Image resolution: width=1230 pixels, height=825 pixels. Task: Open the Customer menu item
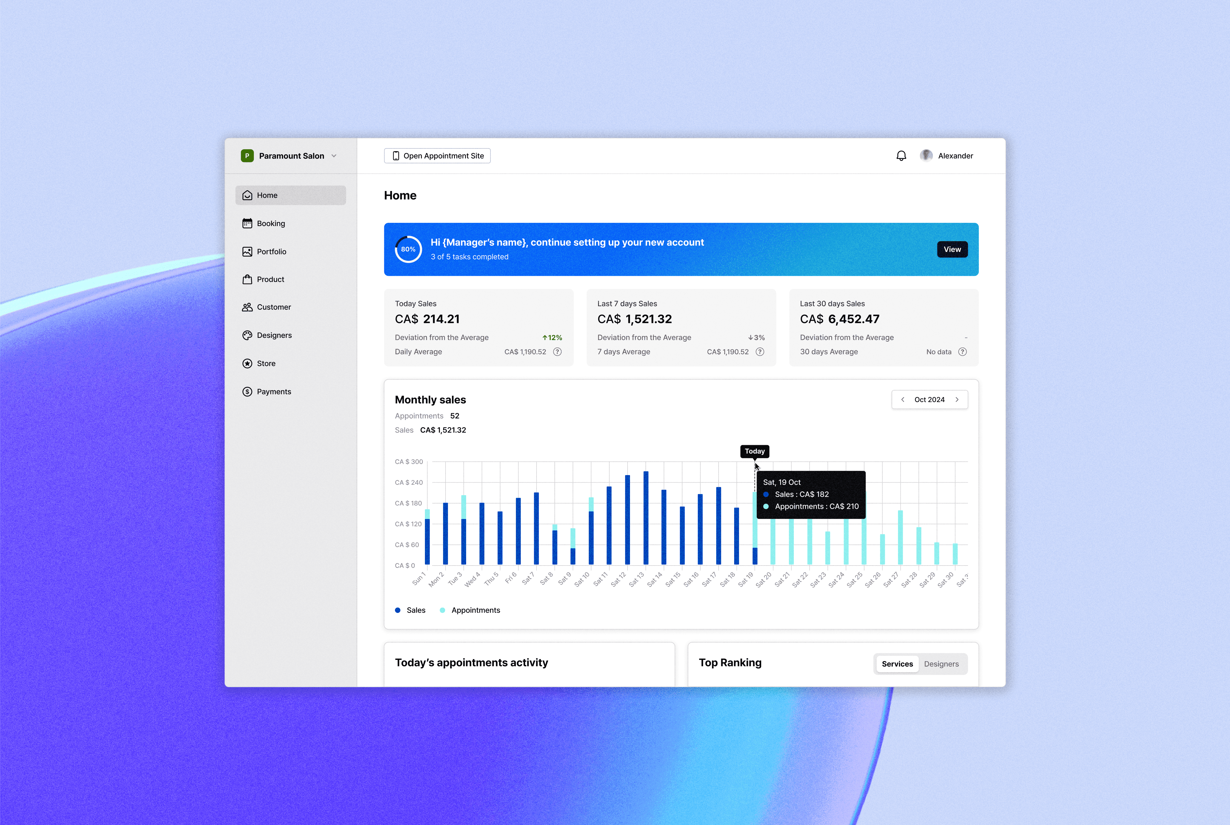(x=273, y=307)
